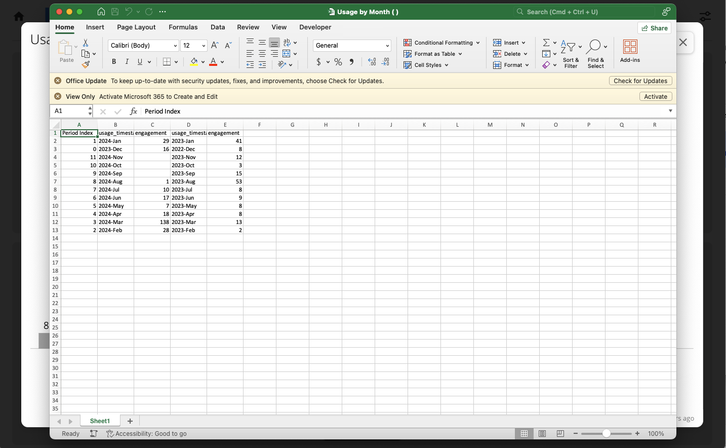Select the Format Painter brush

(x=86, y=64)
